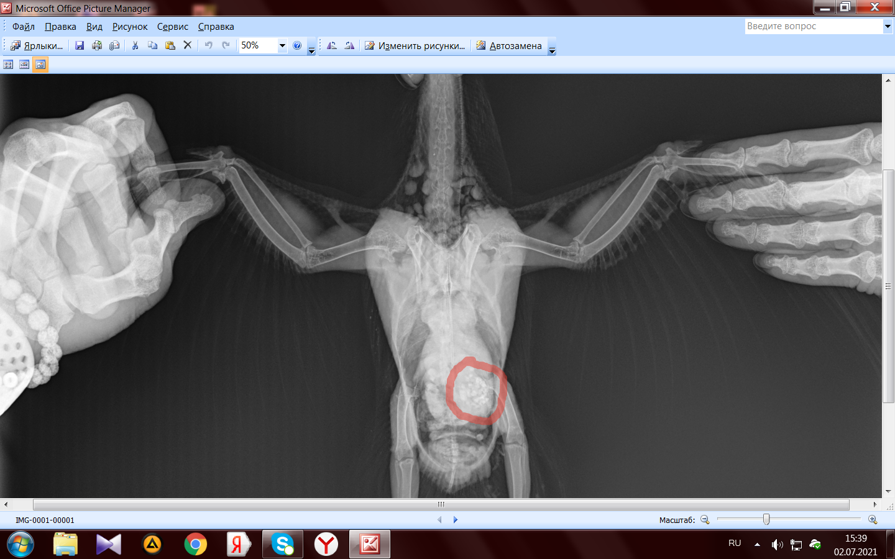This screenshot has width=895, height=559.
Task: Click the horizontal scrollbar thumb
Action: (x=441, y=504)
